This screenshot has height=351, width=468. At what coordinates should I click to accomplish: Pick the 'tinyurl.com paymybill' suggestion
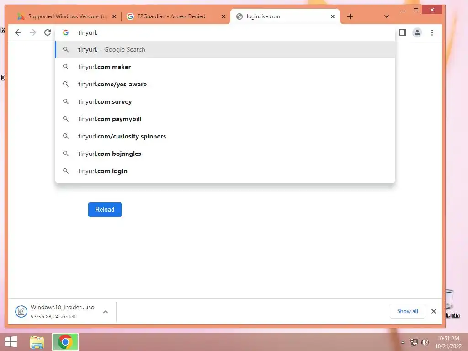point(225,119)
